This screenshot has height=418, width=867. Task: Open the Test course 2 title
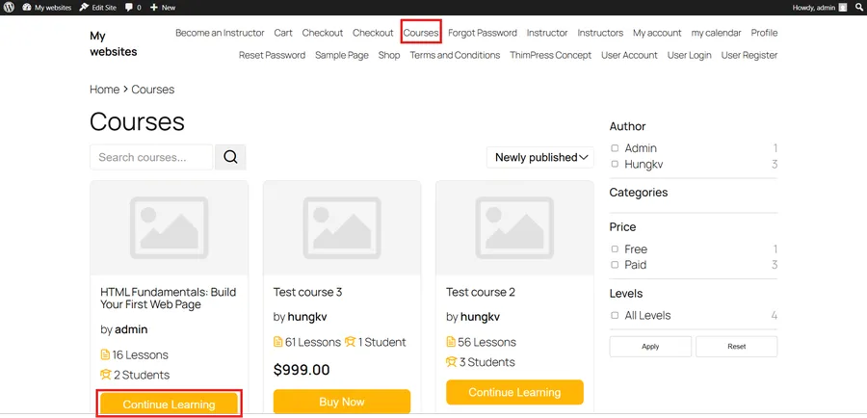coord(481,292)
